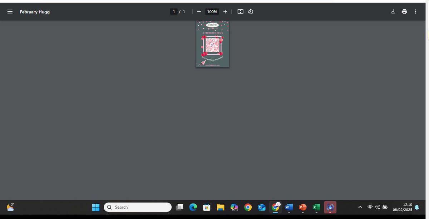The width and height of the screenshot is (429, 219).
Task: Open the clock showing 12:10
Action: click(402, 207)
